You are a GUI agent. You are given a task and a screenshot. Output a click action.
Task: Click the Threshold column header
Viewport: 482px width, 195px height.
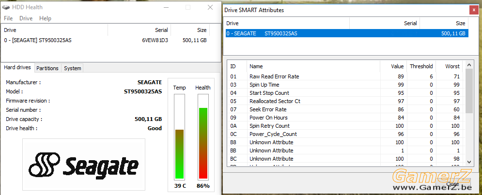click(x=421, y=66)
